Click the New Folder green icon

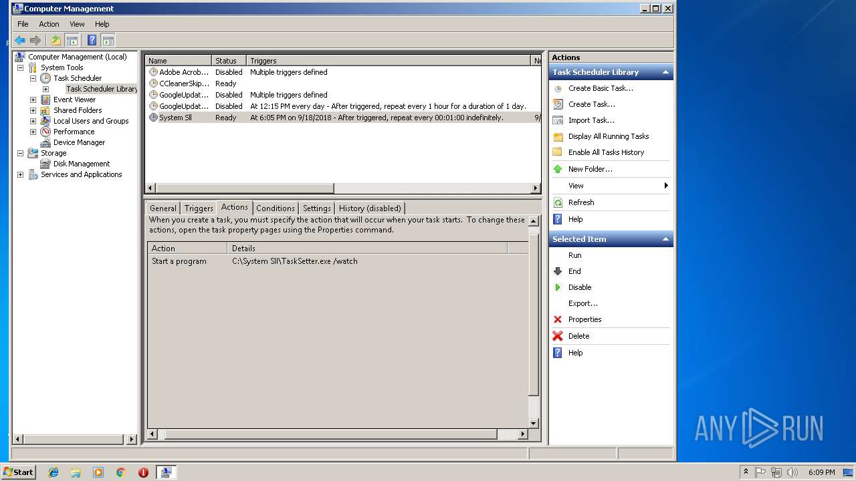558,169
